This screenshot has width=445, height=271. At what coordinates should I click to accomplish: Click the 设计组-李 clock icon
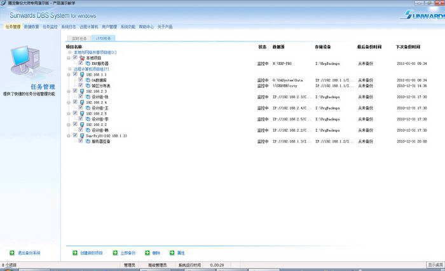(x=88, y=120)
